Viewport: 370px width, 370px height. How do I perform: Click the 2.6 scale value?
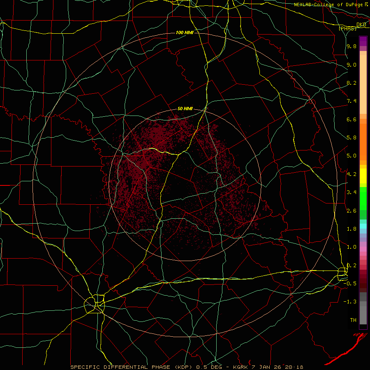351,211
